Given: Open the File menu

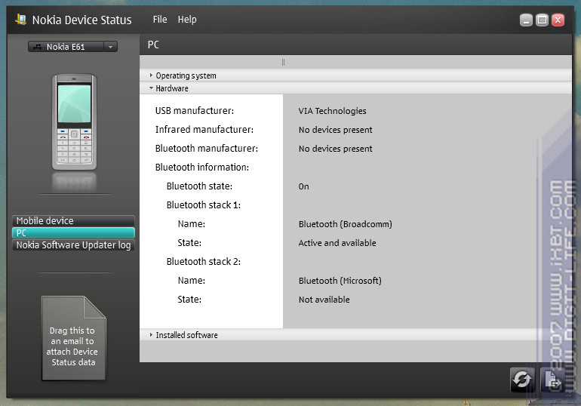Looking at the screenshot, I should pyautogui.click(x=160, y=20).
